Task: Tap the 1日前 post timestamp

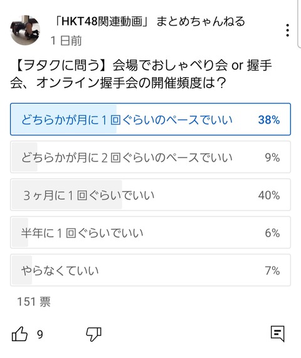Action: (66, 41)
